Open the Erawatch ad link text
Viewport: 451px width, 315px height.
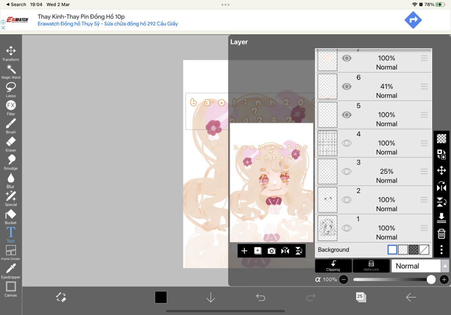click(x=107, y=24)
